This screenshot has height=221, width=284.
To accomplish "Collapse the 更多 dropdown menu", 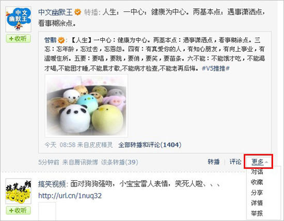I will coord(259,162).
